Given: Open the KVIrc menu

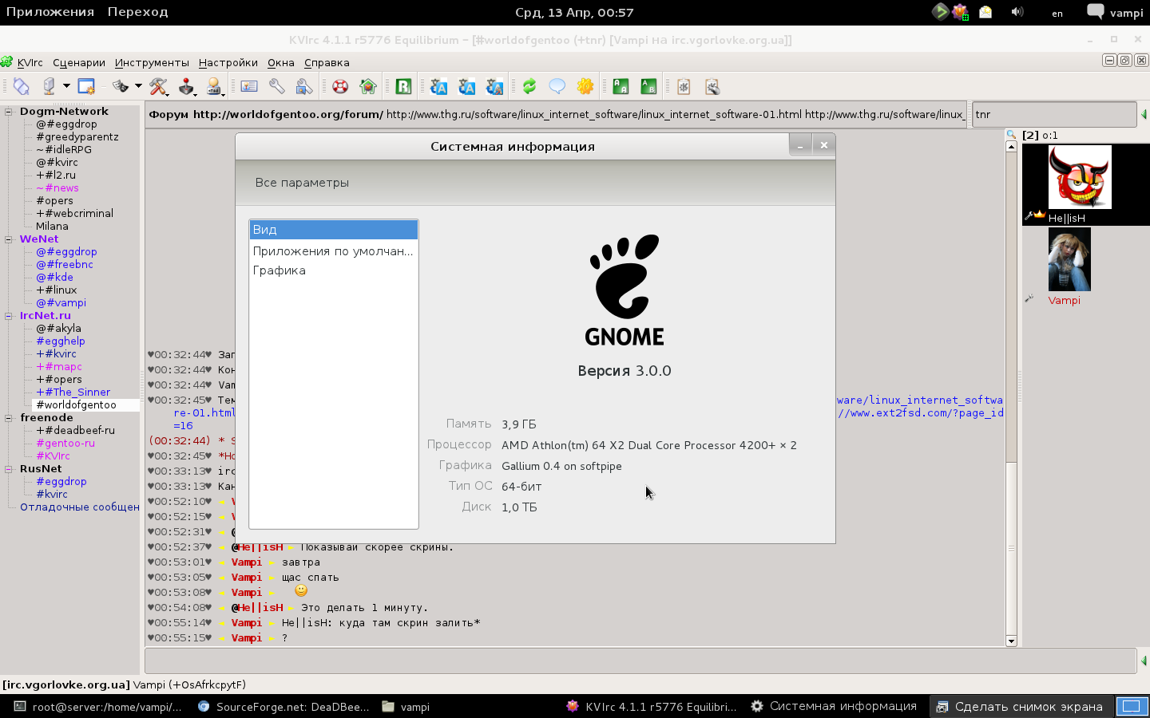Looking at the screenshot, I should point(30,63).
